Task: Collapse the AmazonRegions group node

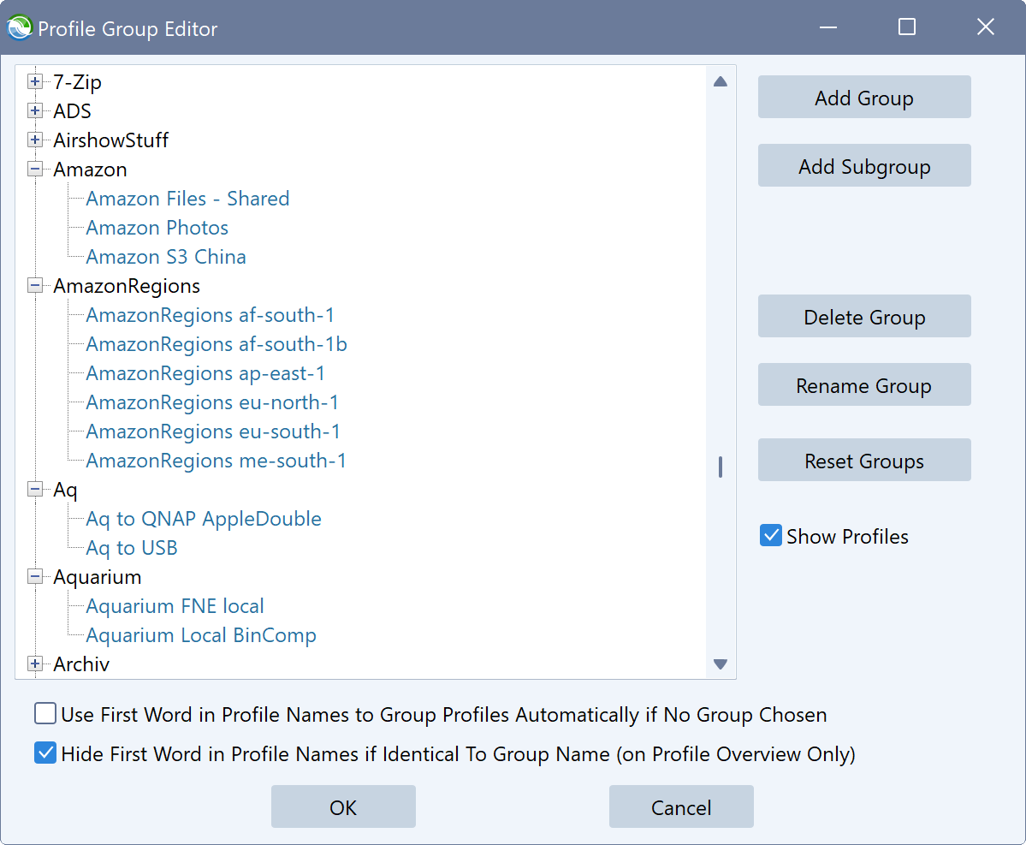Action: coord(34,285)
